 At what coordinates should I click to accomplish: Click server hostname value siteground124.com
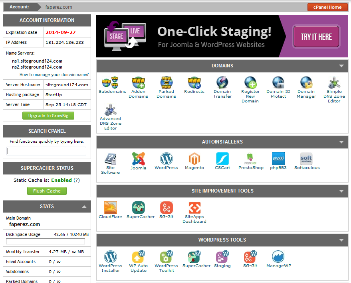pyautogui.click(x=67, y=85)
